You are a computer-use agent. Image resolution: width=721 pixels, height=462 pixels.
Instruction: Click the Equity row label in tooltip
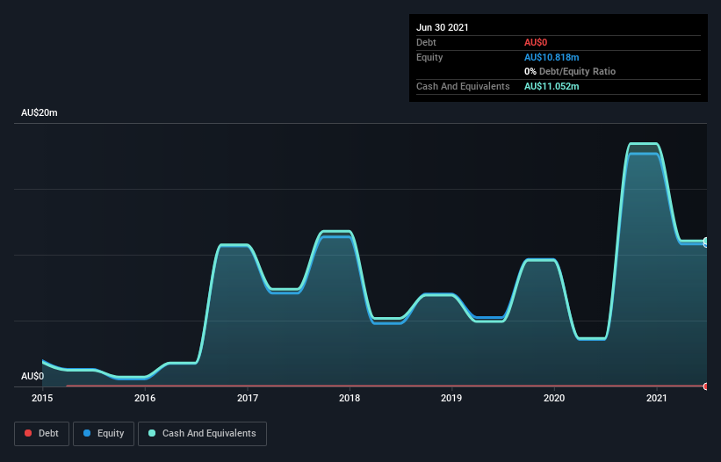pos(429,57)
